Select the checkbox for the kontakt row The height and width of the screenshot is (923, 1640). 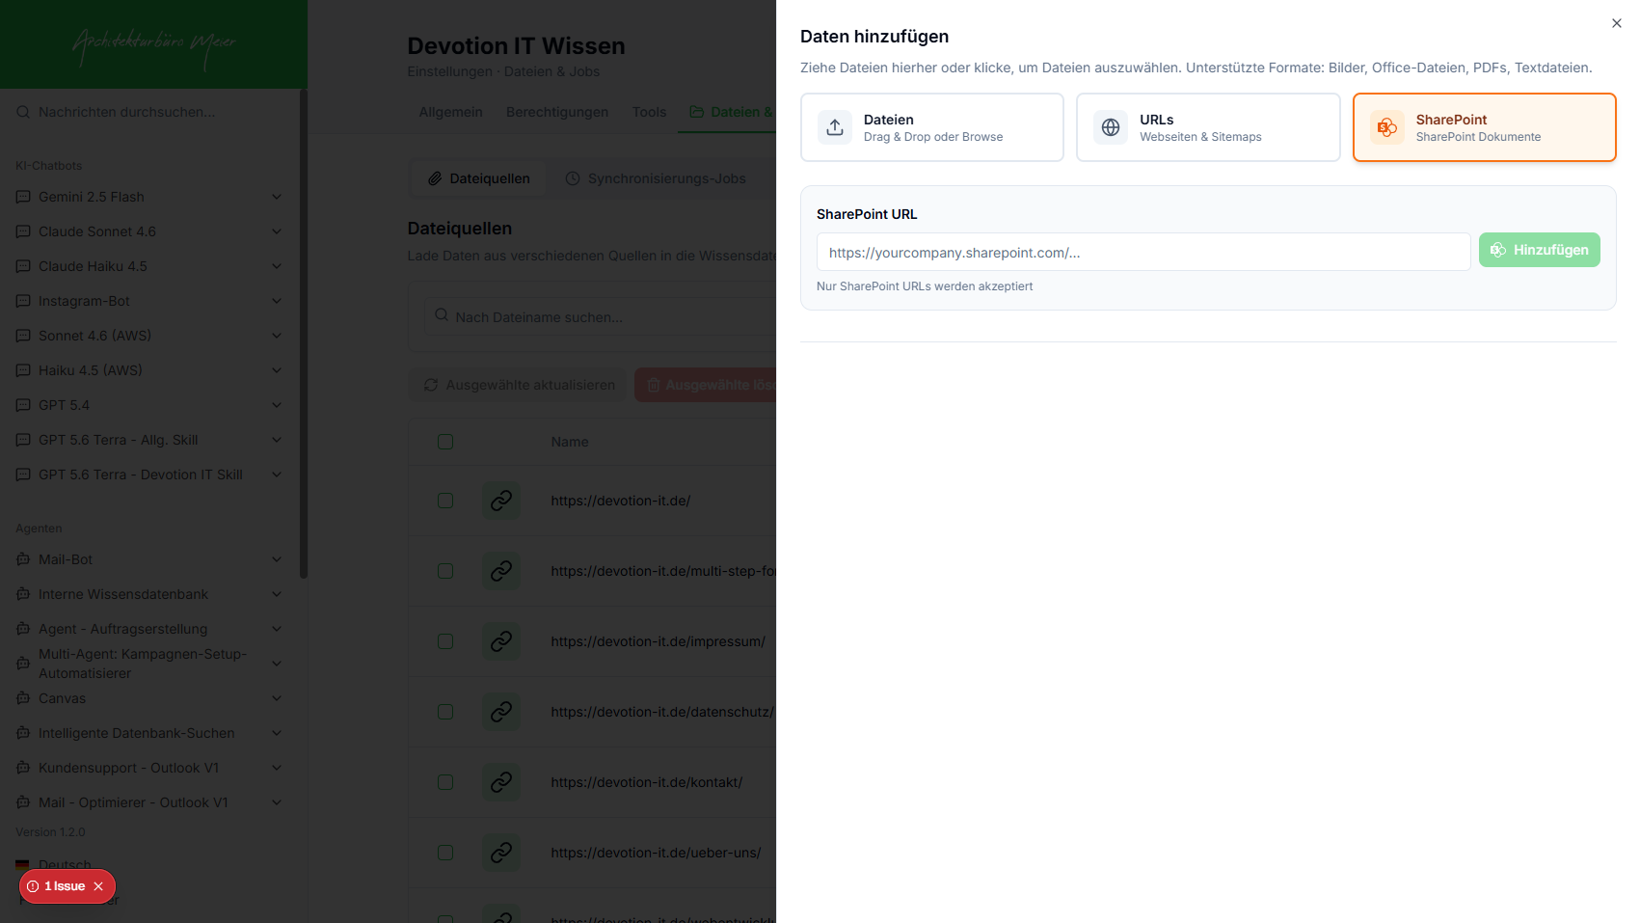[x=445, y=782]
